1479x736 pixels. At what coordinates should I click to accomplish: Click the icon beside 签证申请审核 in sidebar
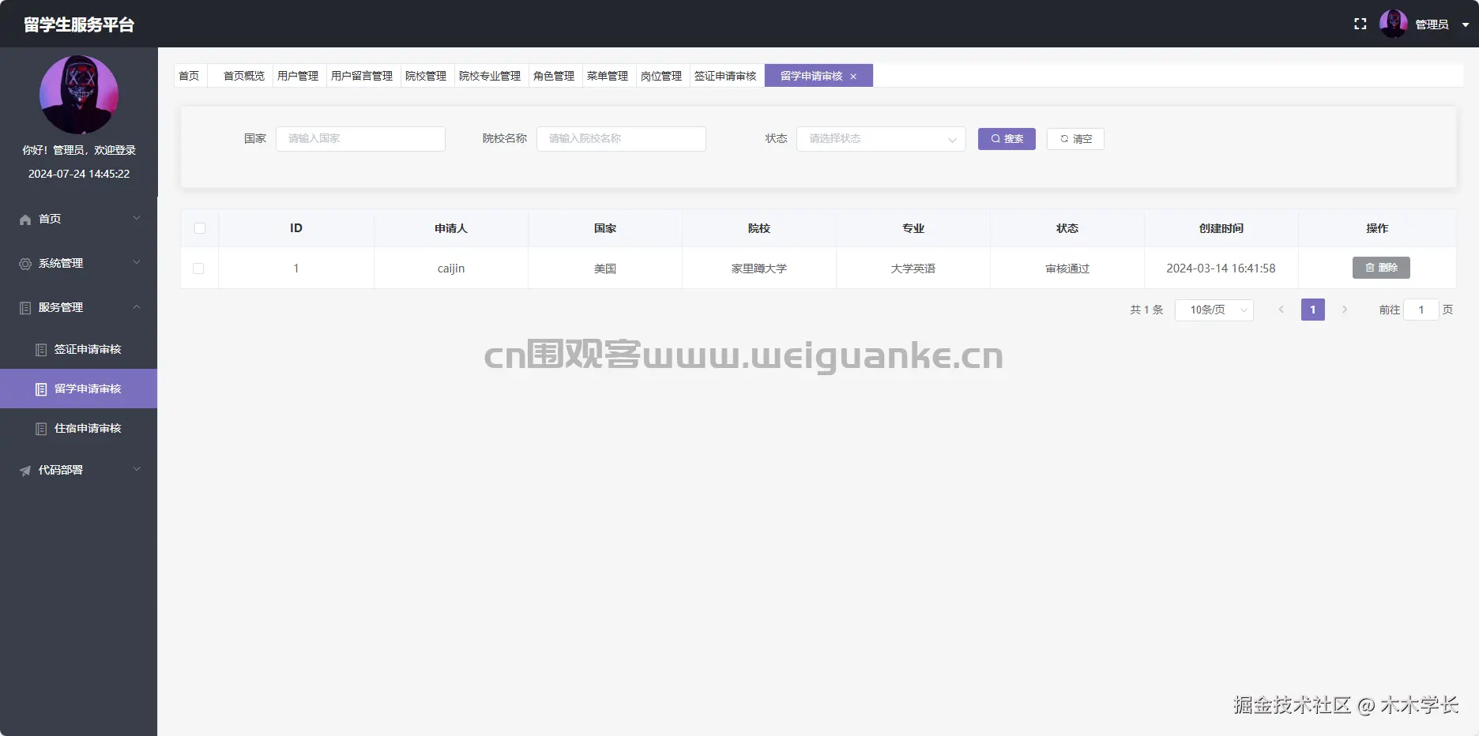tap(41, 350)
